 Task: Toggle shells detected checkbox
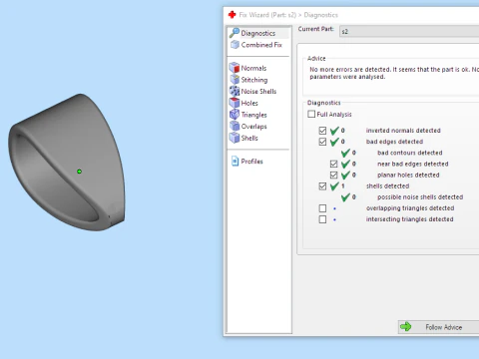322,186
